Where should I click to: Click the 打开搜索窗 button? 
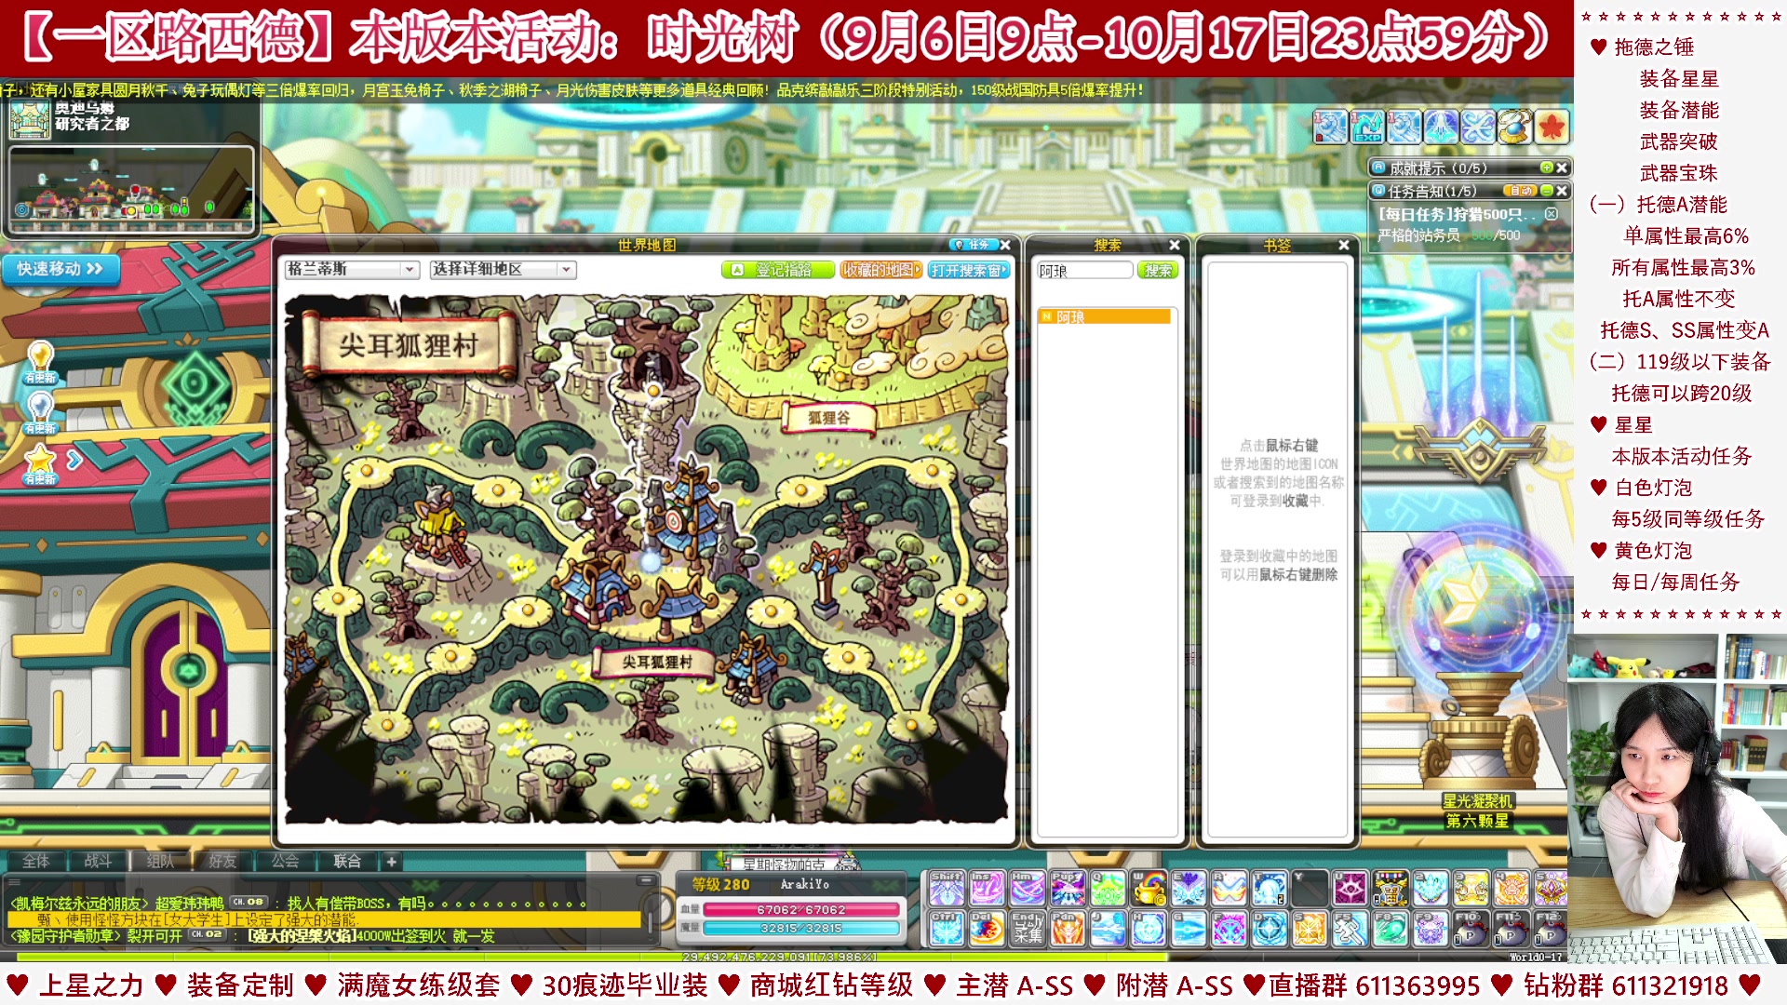coord(968,270)
